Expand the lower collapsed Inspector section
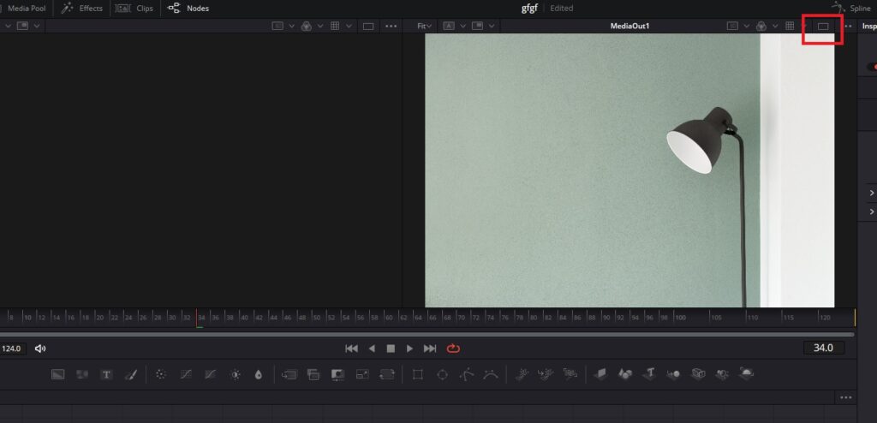The width and height of the screenshot is (877, 423). coord(872,212)
